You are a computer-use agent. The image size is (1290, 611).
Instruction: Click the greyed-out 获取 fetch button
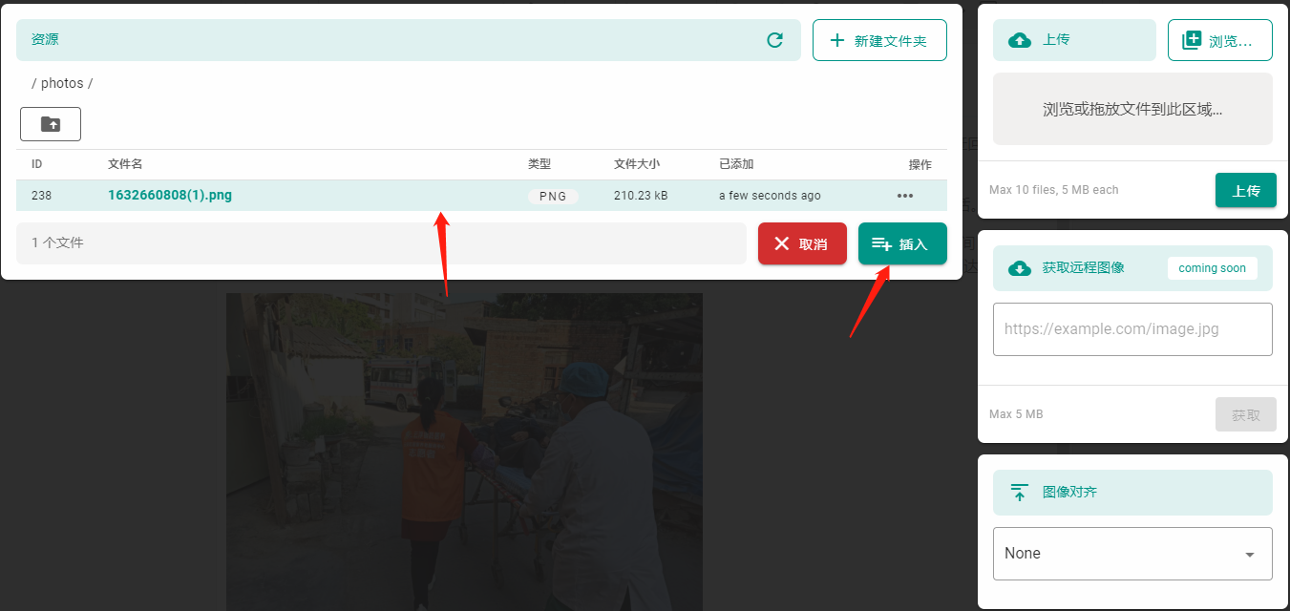1245,414
